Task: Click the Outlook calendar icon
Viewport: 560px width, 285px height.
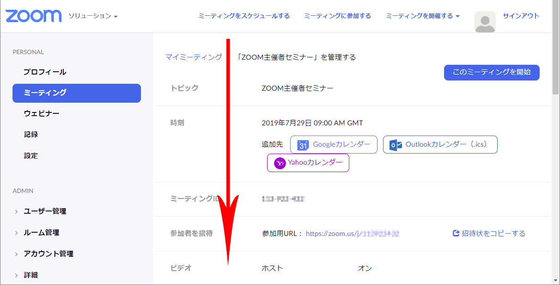Action: (x=396, y=145)
